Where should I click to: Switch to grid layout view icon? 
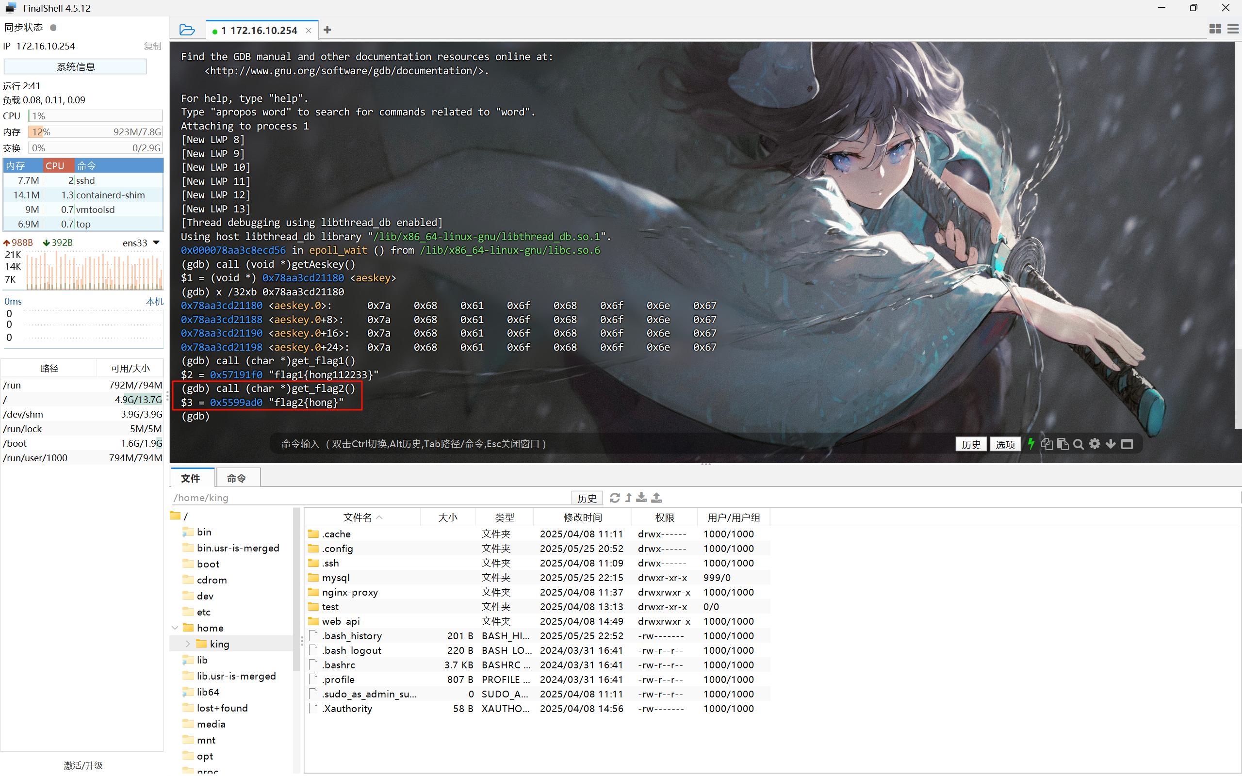(x=1215, y=29)
